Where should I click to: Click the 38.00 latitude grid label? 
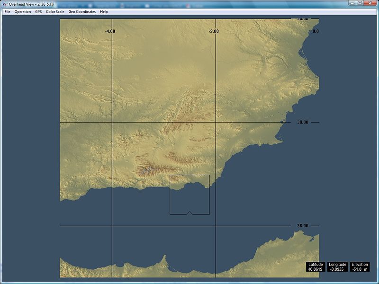[x=302, y=122]
